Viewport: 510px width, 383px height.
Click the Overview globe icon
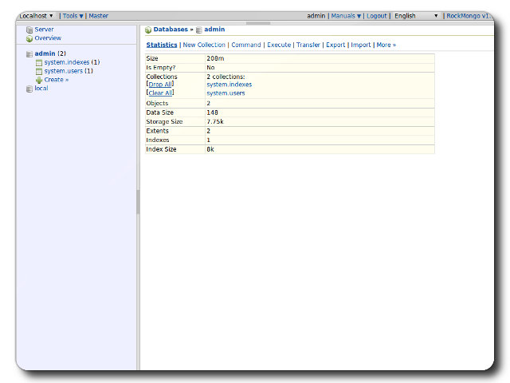[29, 38]
